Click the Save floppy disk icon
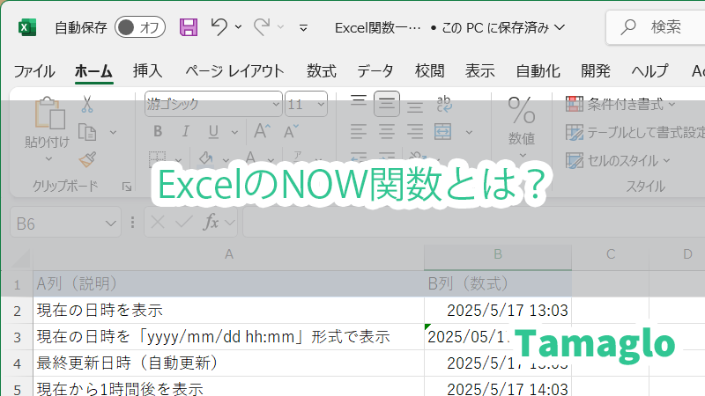The height and width of the screenshot is (396, 705). click(x=189, y=27)
